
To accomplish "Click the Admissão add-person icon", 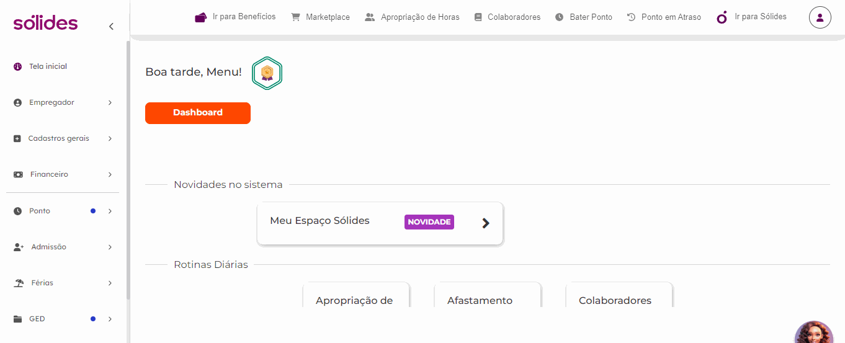I will click(18, 247).
